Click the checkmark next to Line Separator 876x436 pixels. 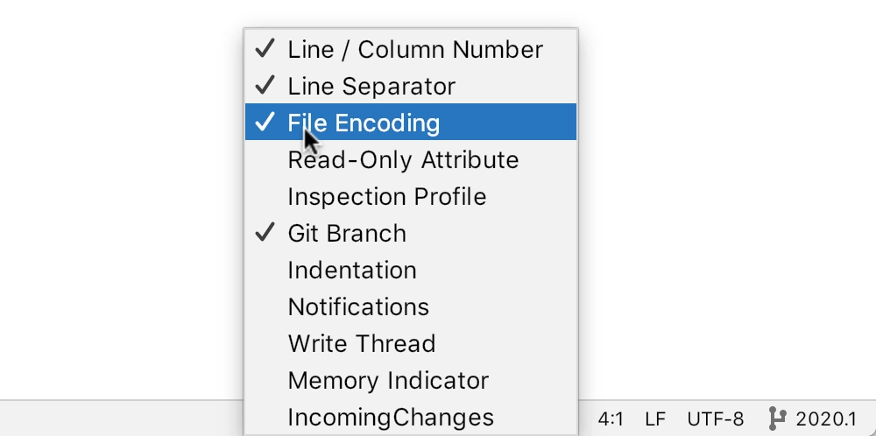pyautogui.click(x=265, y=86)
